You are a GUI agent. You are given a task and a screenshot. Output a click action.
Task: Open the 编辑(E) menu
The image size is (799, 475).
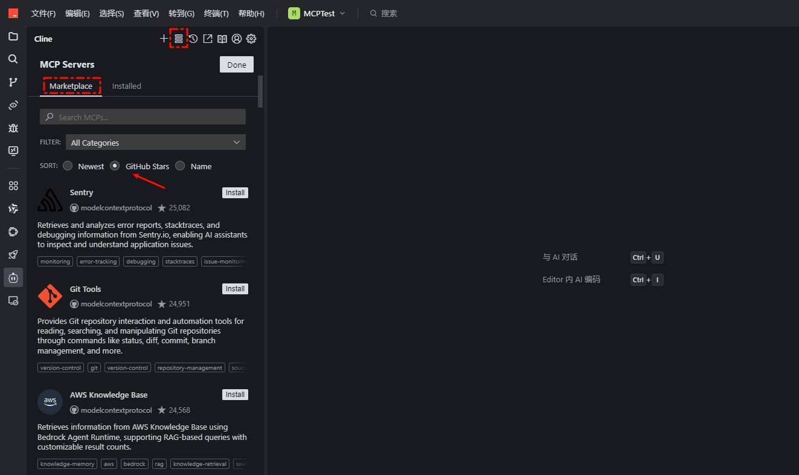(x=77, y=13)
